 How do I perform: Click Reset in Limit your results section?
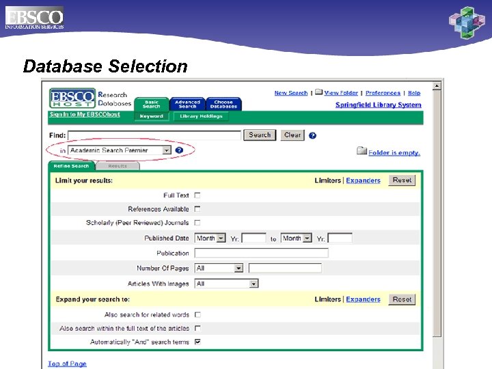pos(402,180)
